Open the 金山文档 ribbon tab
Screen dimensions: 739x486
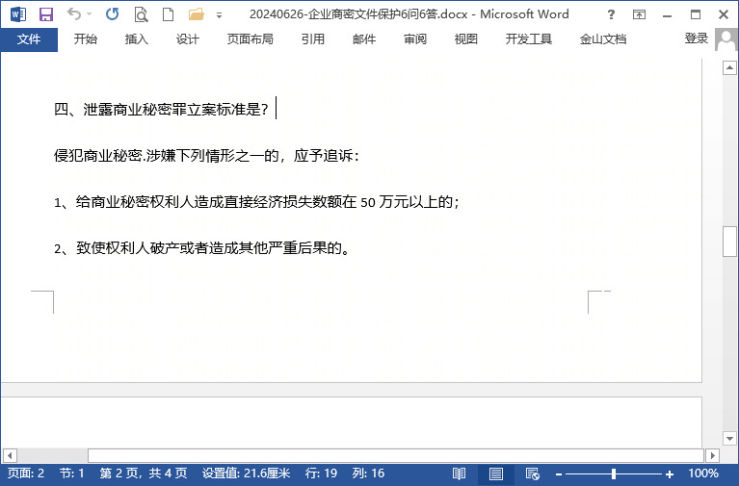pos(603,39)
